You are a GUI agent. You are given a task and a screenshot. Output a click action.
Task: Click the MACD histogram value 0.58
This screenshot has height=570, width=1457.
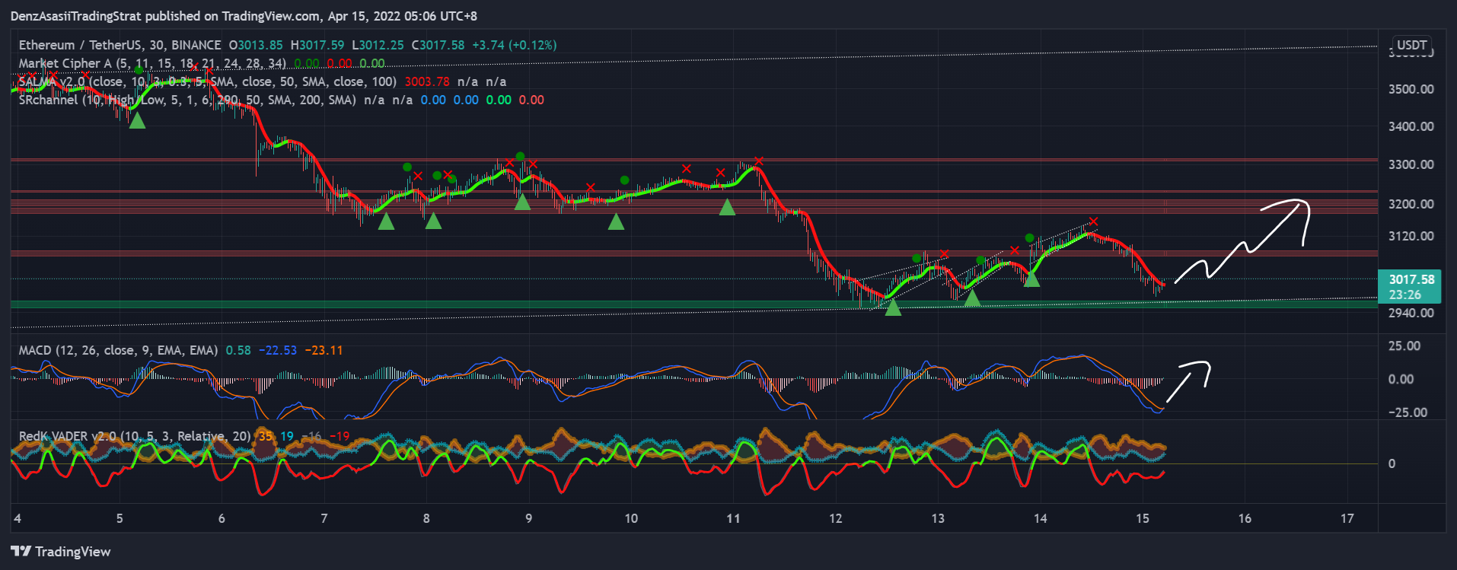pos(238,350)
